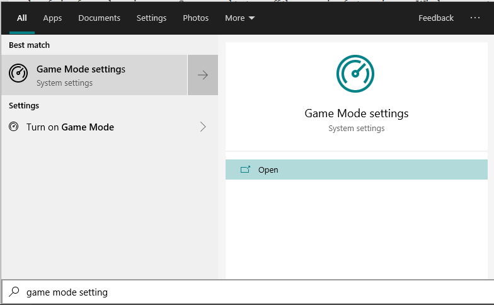This screenshot has width=494, height=305.
Task: Click the System settings preview subtitle
Action: tap(357, 129)
